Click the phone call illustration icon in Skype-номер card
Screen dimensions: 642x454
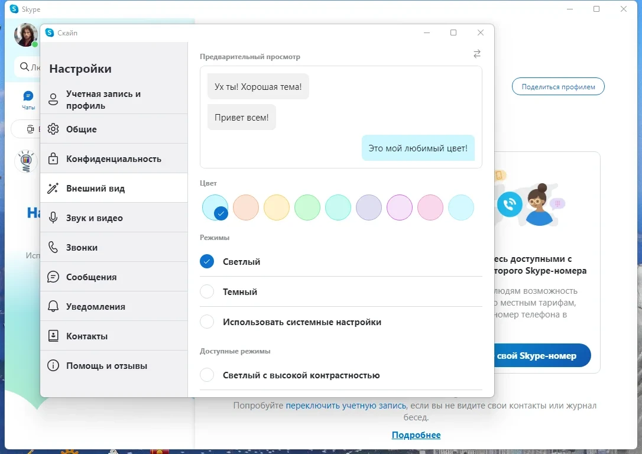tap(510, 204)
